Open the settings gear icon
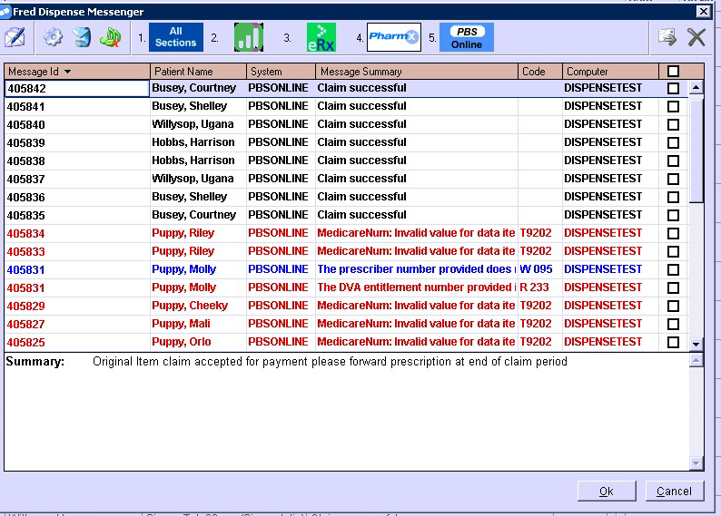This screenshot has width=721, height=516. (x=54, y=37)
